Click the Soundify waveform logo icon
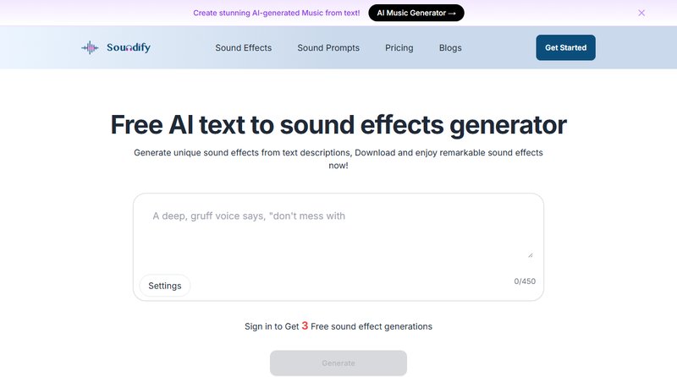Viewport: 677px width, 377px height. point(90,47)
